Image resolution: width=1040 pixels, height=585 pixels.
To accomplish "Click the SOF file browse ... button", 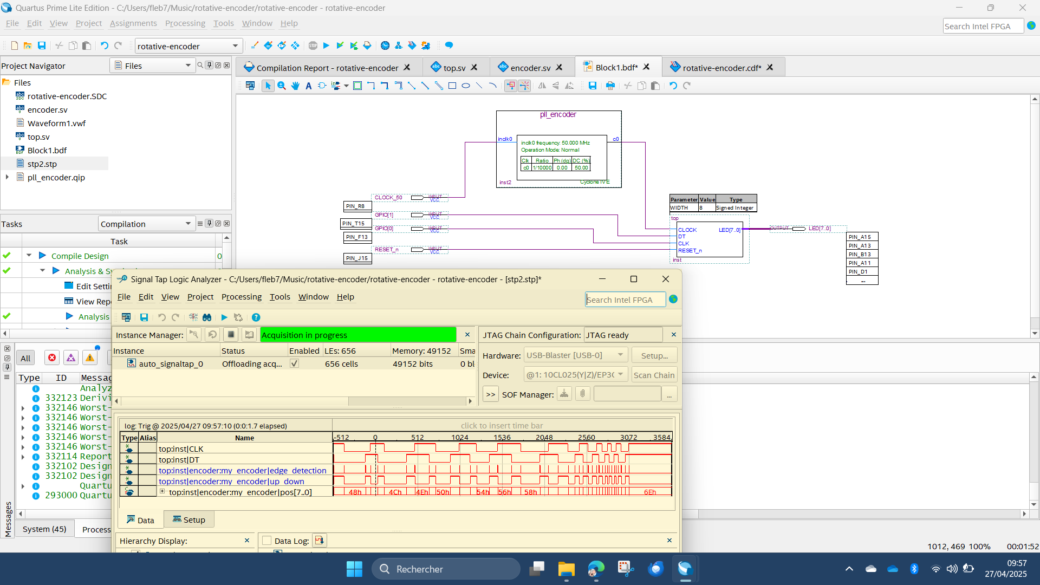I will click(x=669, y=394).
